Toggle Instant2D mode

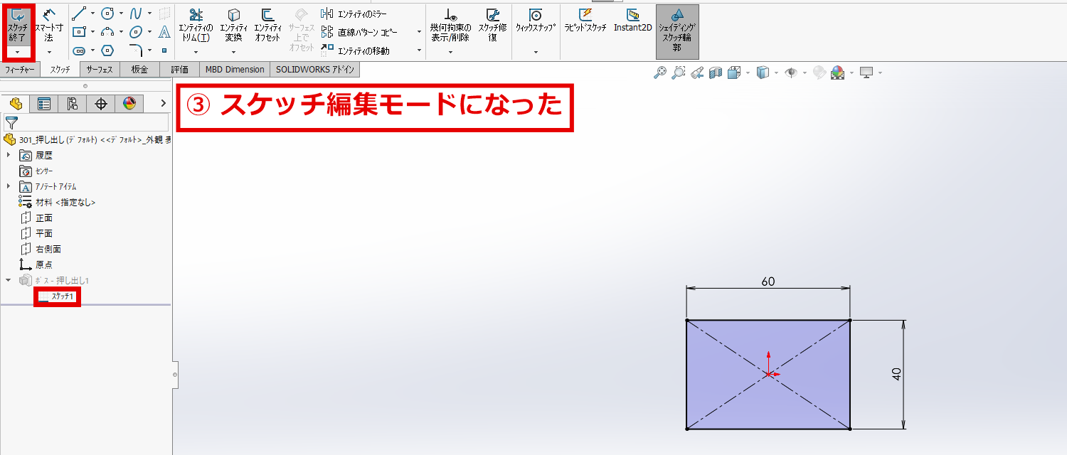[x=632, y=21]
